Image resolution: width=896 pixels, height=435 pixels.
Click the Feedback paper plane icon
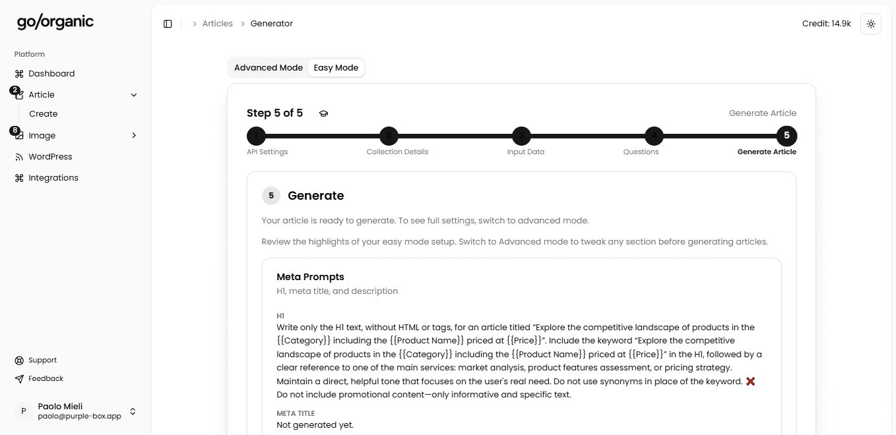point(19,379)
